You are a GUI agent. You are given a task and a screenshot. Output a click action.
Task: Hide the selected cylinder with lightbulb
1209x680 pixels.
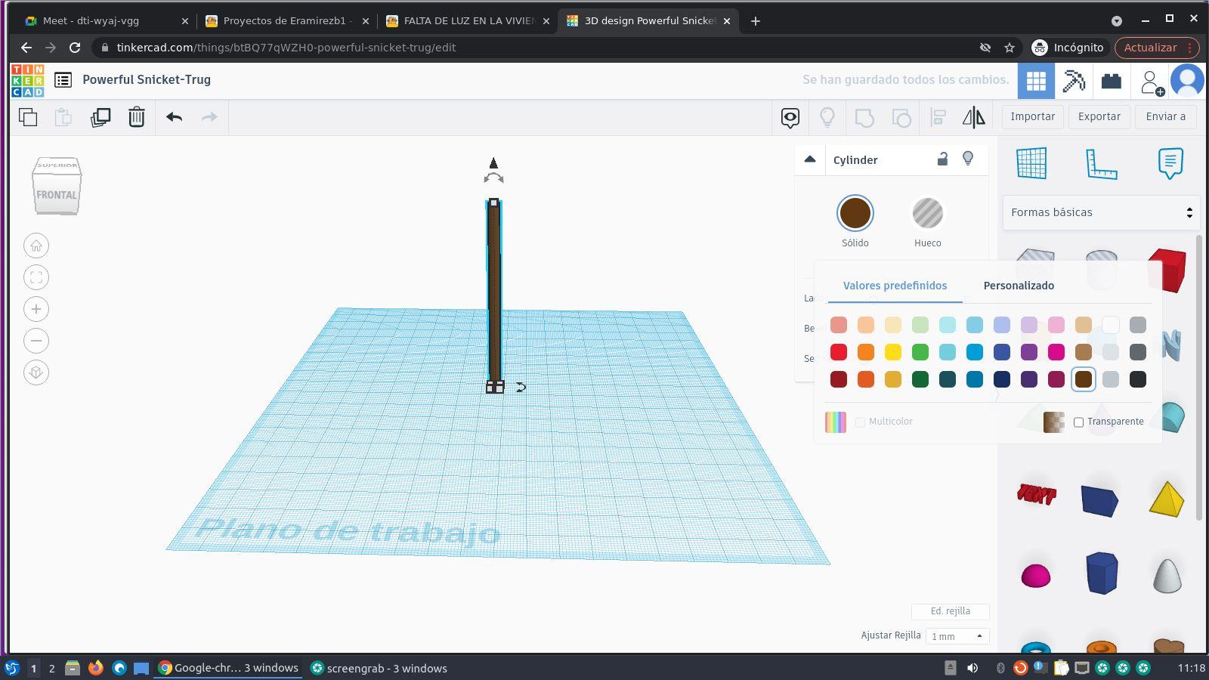968,159
